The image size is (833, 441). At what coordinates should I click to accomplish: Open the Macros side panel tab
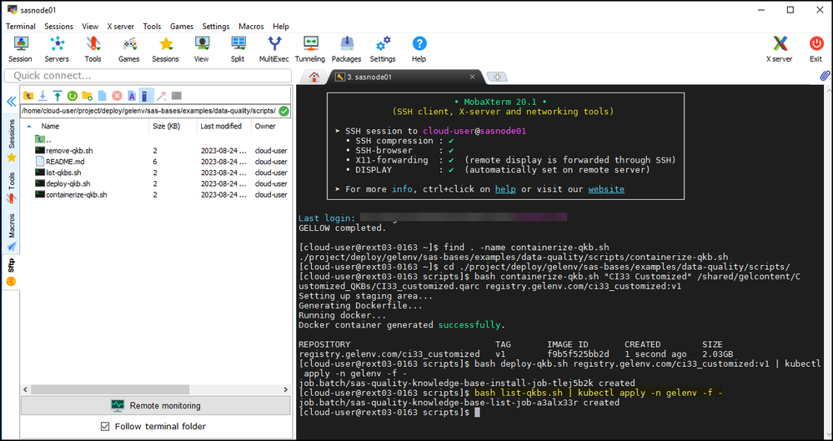pos(12,225)
